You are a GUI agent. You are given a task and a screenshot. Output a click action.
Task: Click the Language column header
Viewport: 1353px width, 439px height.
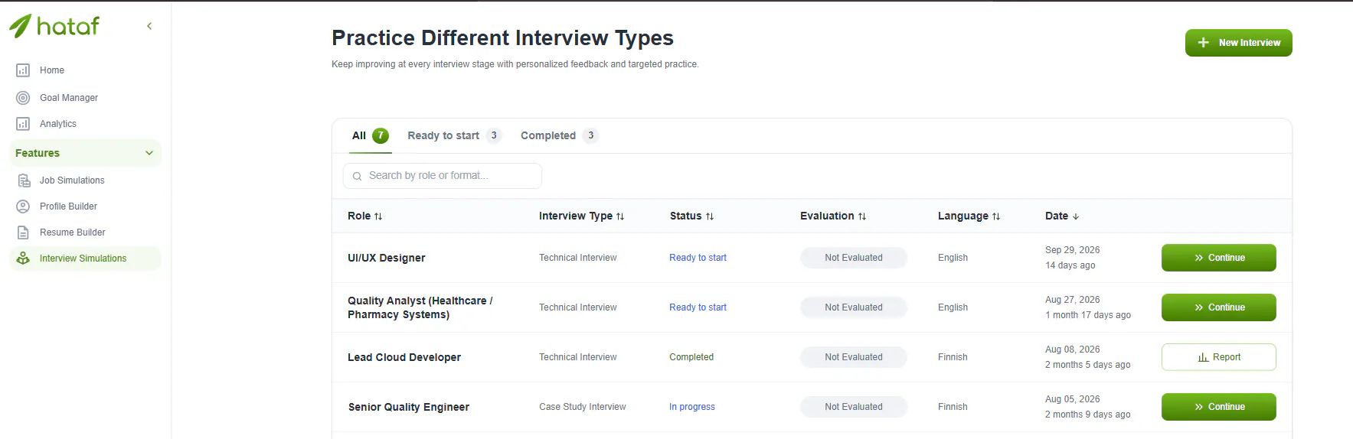pyautogui.click(x=969, y=216)
